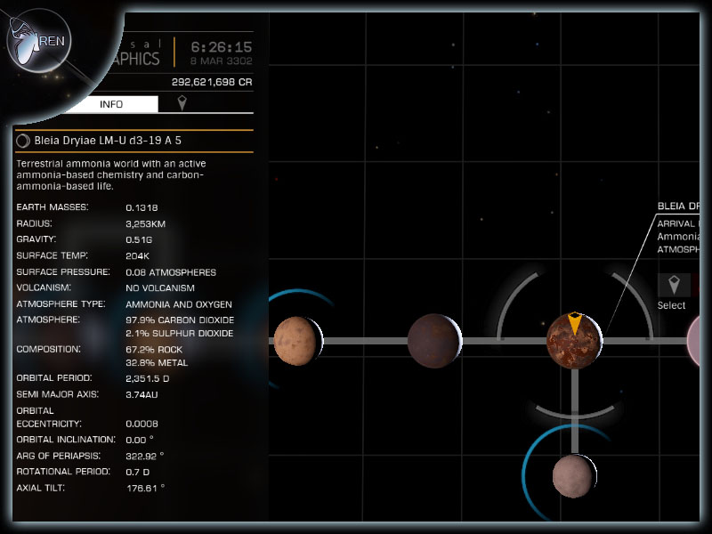The width and height of the screenshot is (712, 534).
Task: Click the date 8 MAR 3302
Action: pos(221,61)
